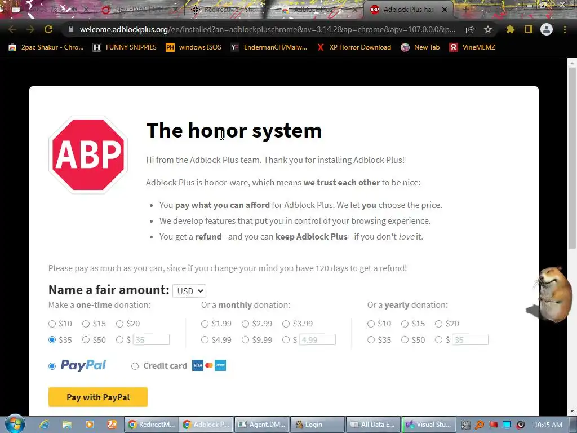Click the 10:45 AM taskbar clock
577x433 pixels.
click(x=548, y=425)
